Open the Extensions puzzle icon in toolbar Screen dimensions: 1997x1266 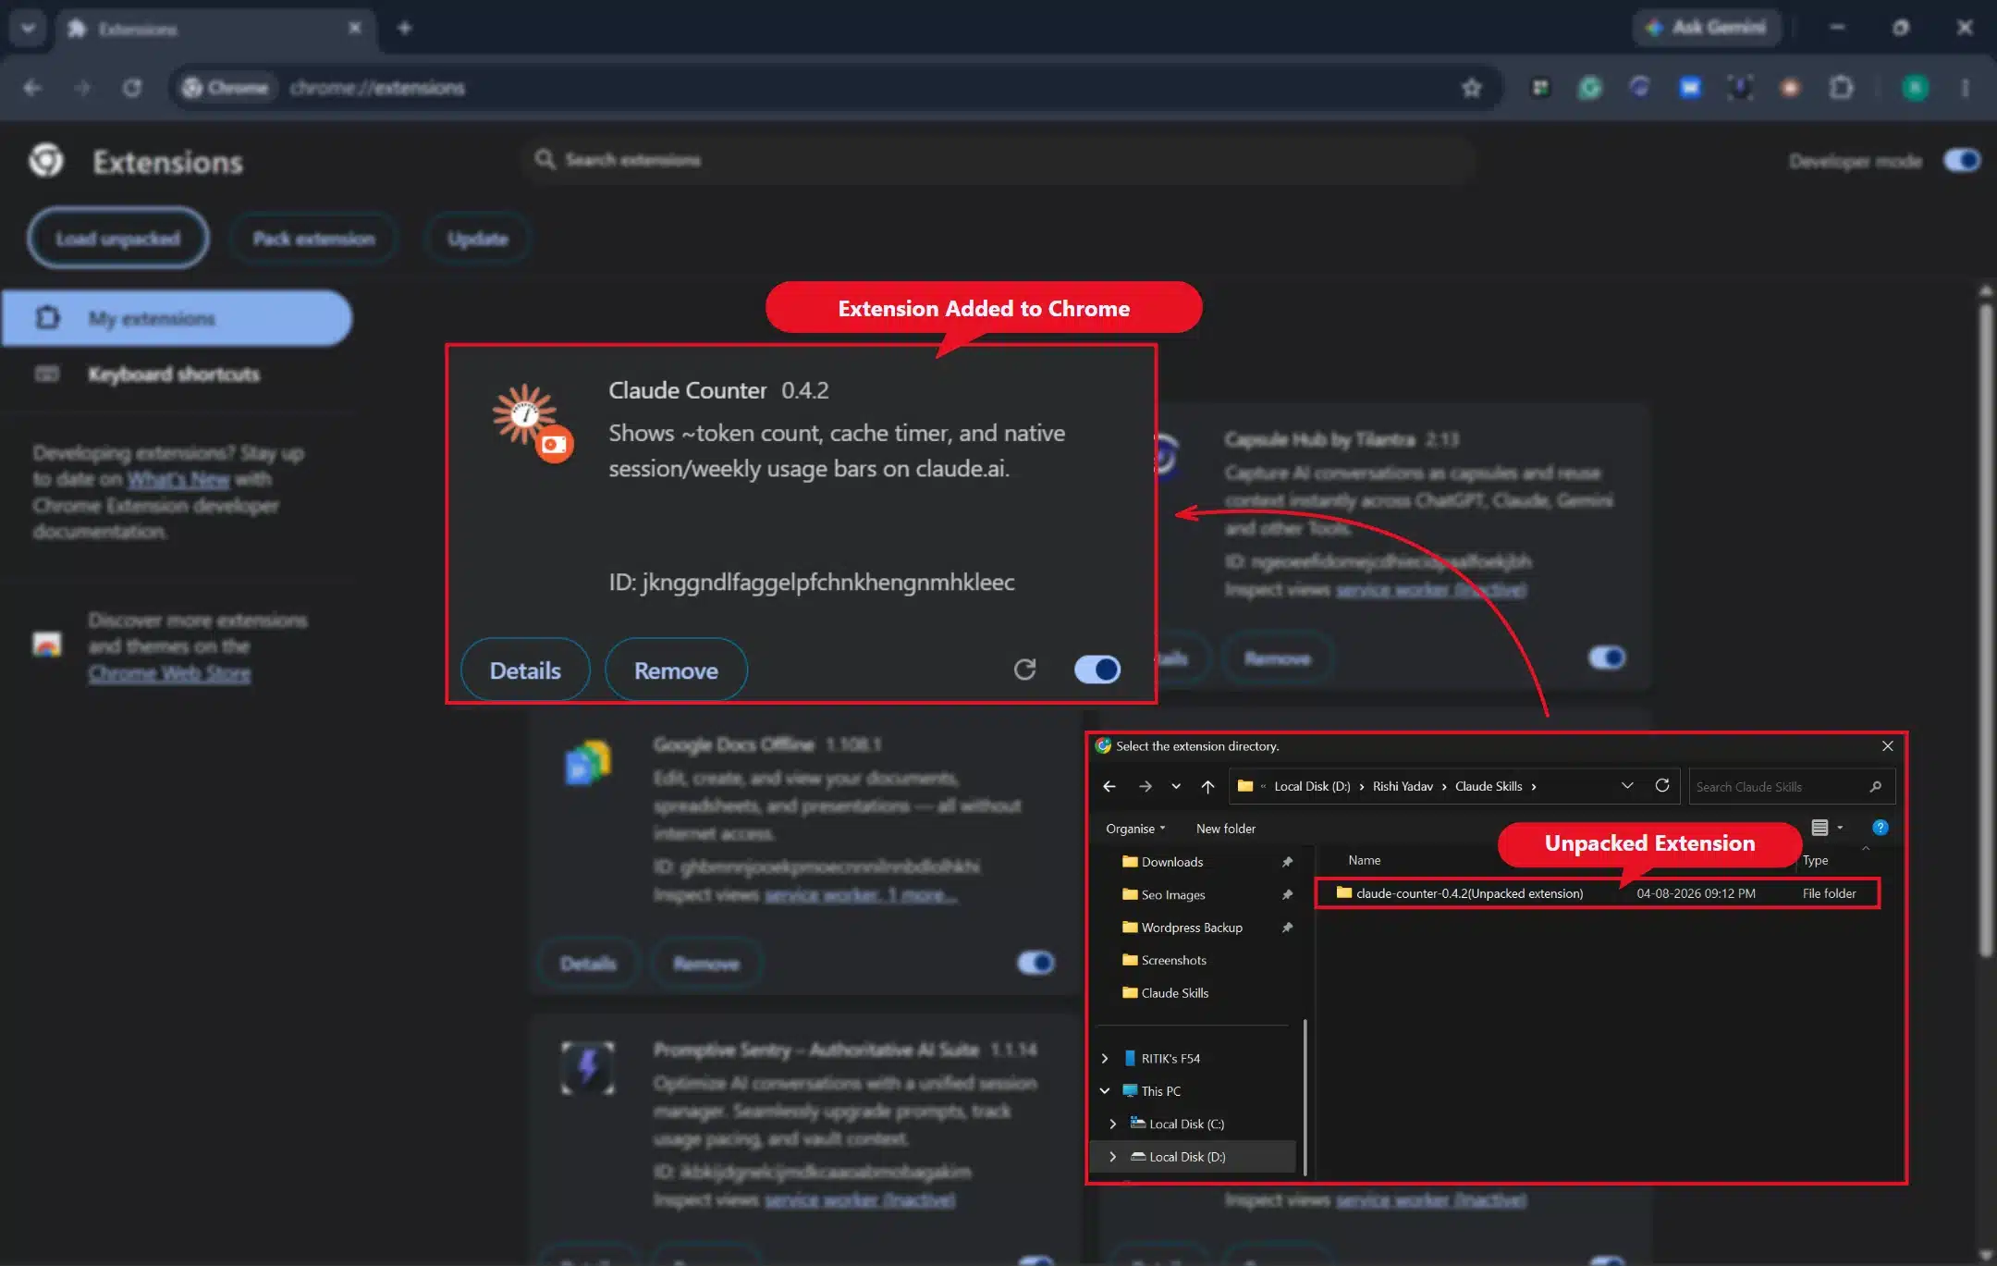1841,88
